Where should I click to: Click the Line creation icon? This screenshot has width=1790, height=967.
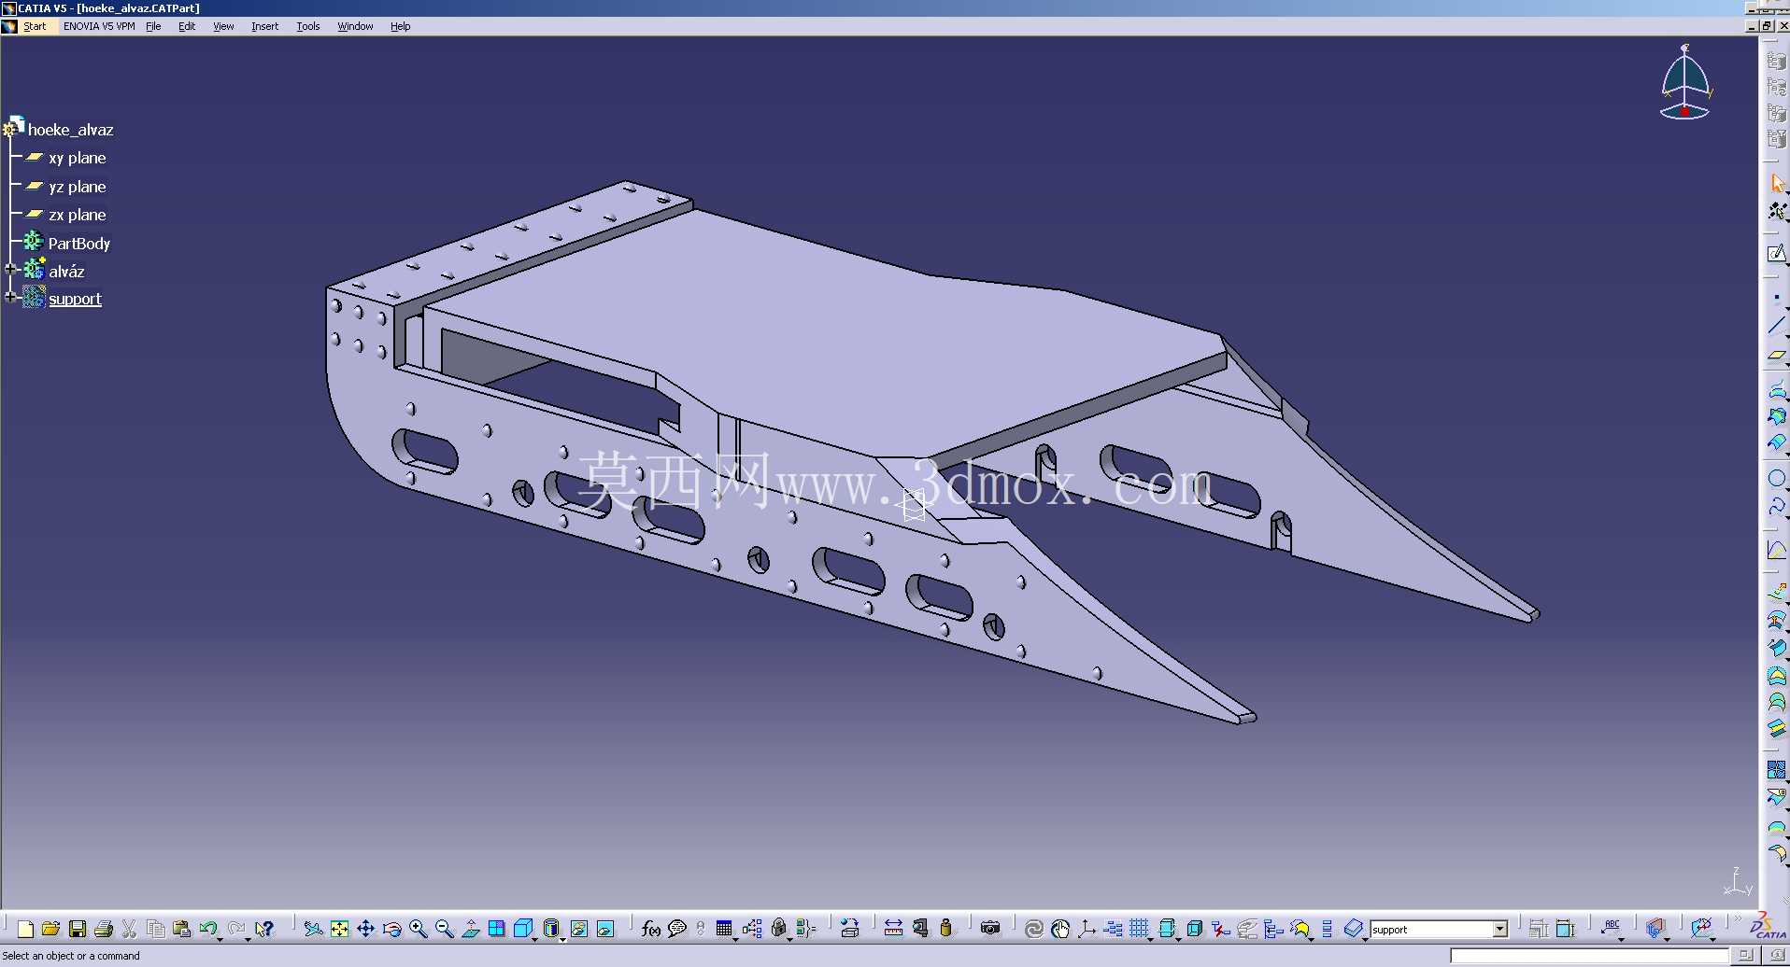(1777, 326)
